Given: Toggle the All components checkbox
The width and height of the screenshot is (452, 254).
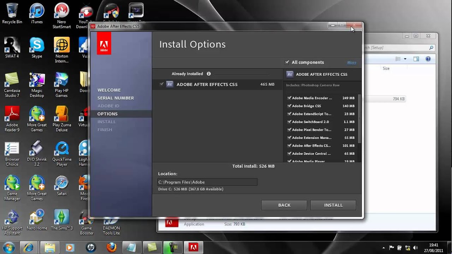Looking at the screenshot, I should (287, 62).
